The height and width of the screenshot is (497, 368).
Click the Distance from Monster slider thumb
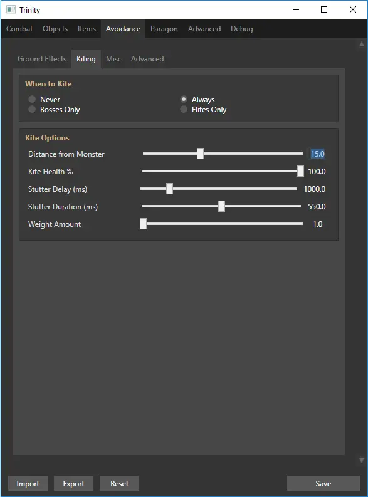(x=200, y=154)
